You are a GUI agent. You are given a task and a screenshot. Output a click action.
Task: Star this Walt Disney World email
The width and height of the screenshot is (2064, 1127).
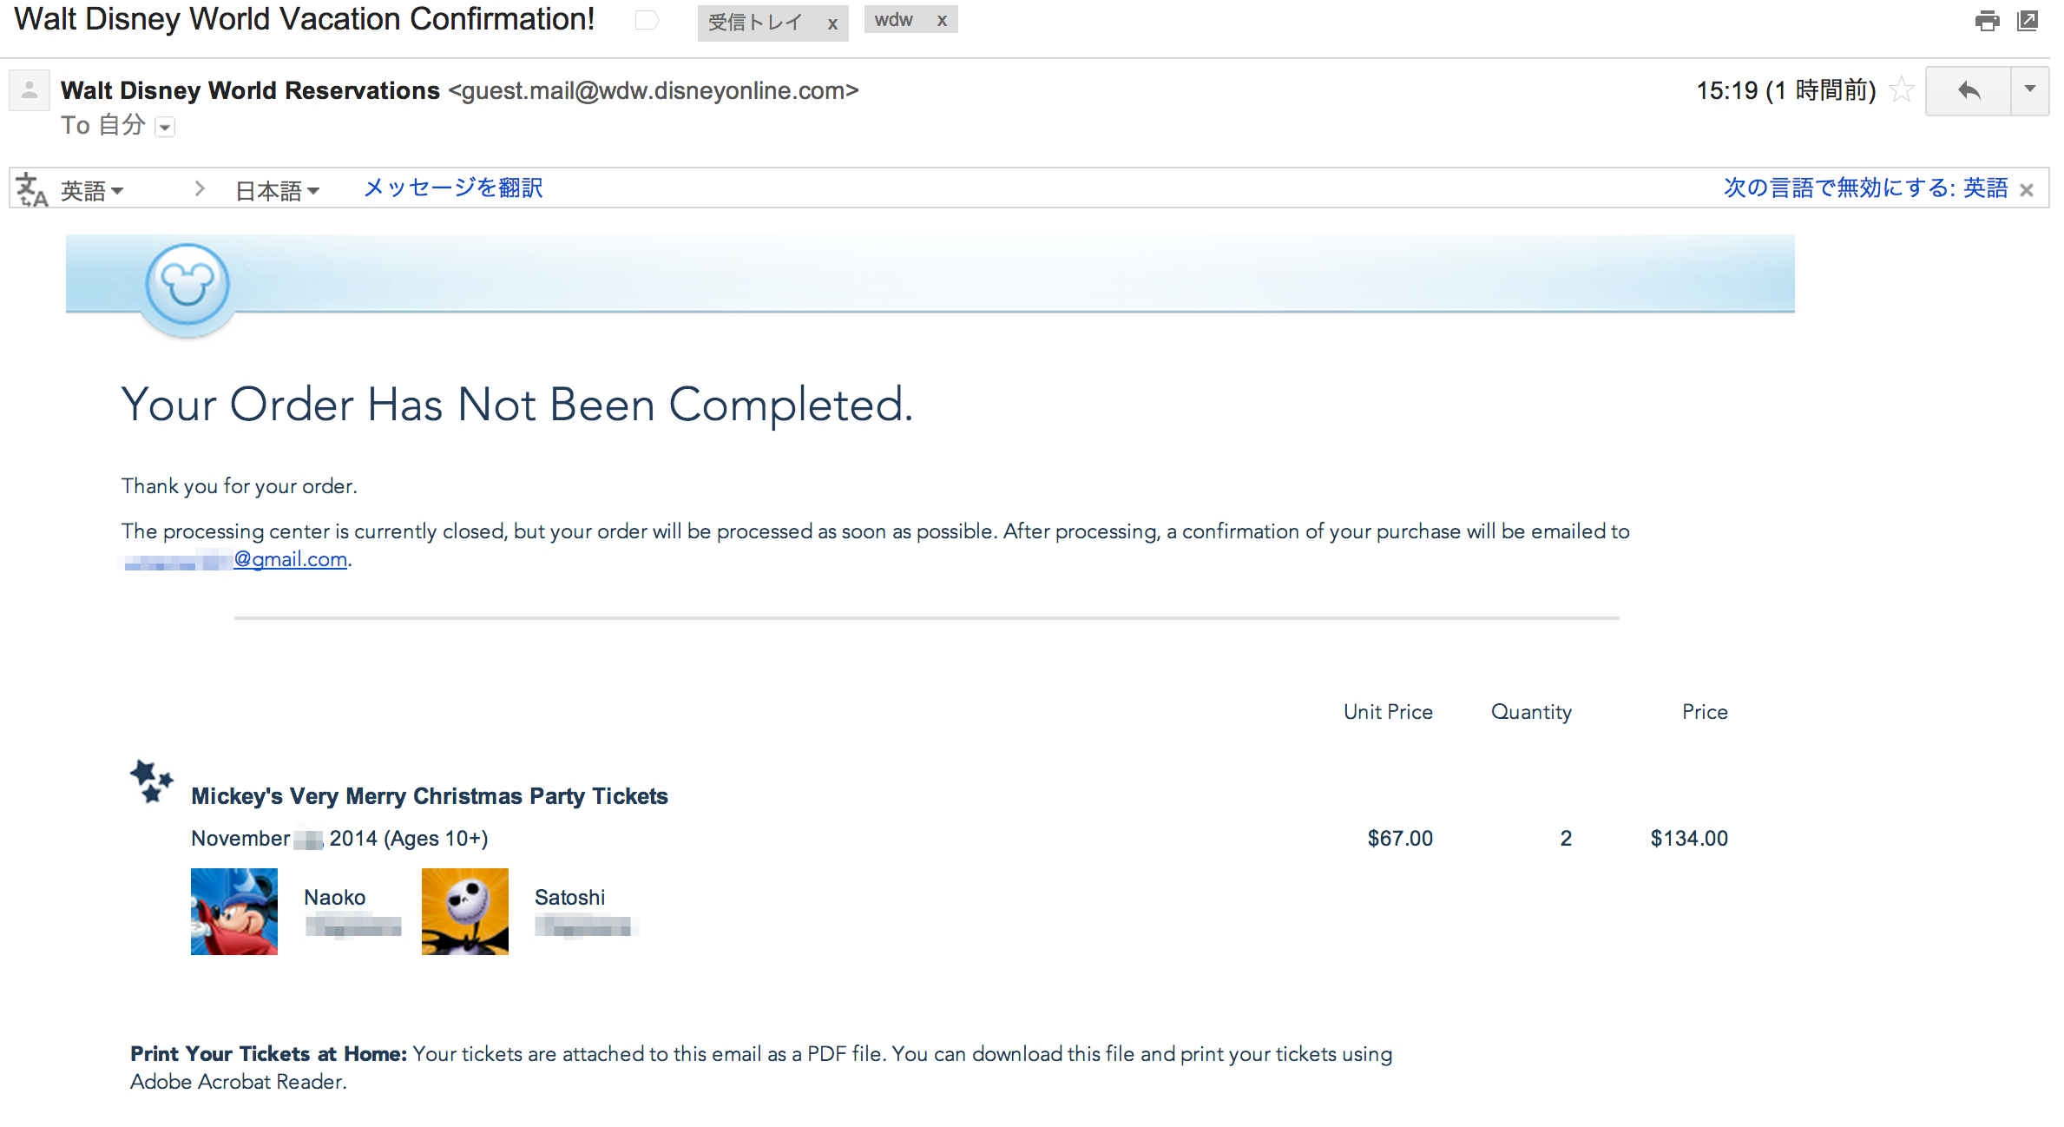pyautogui.click(x=1902, y=89)
